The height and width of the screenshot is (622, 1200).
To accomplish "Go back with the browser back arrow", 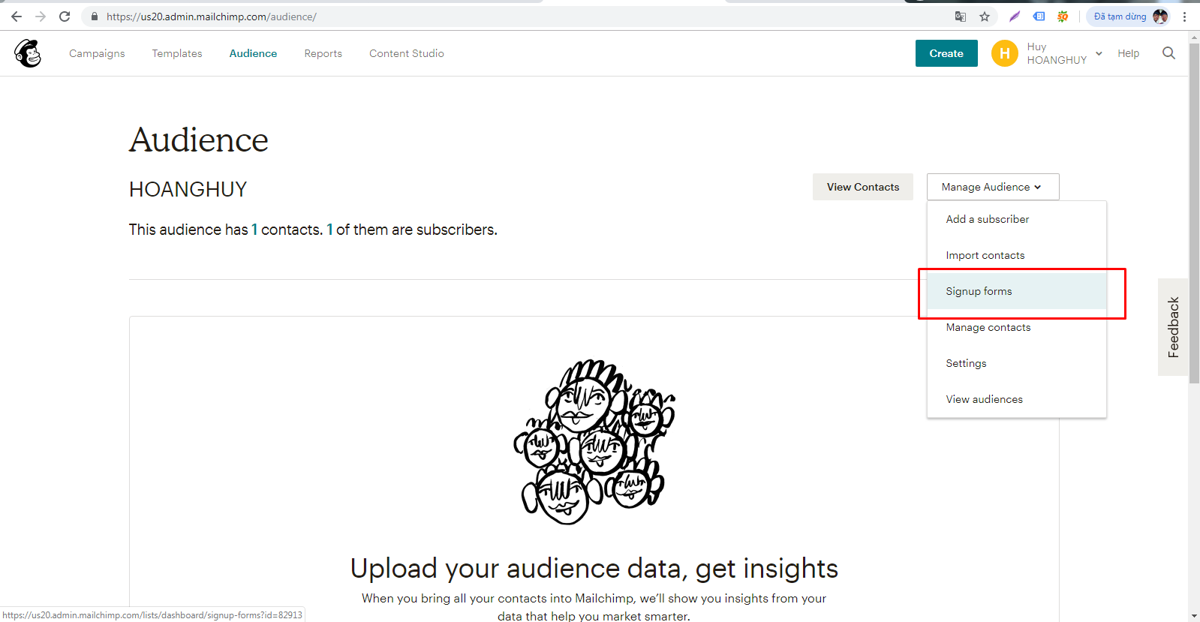I will tap(17, 17).
